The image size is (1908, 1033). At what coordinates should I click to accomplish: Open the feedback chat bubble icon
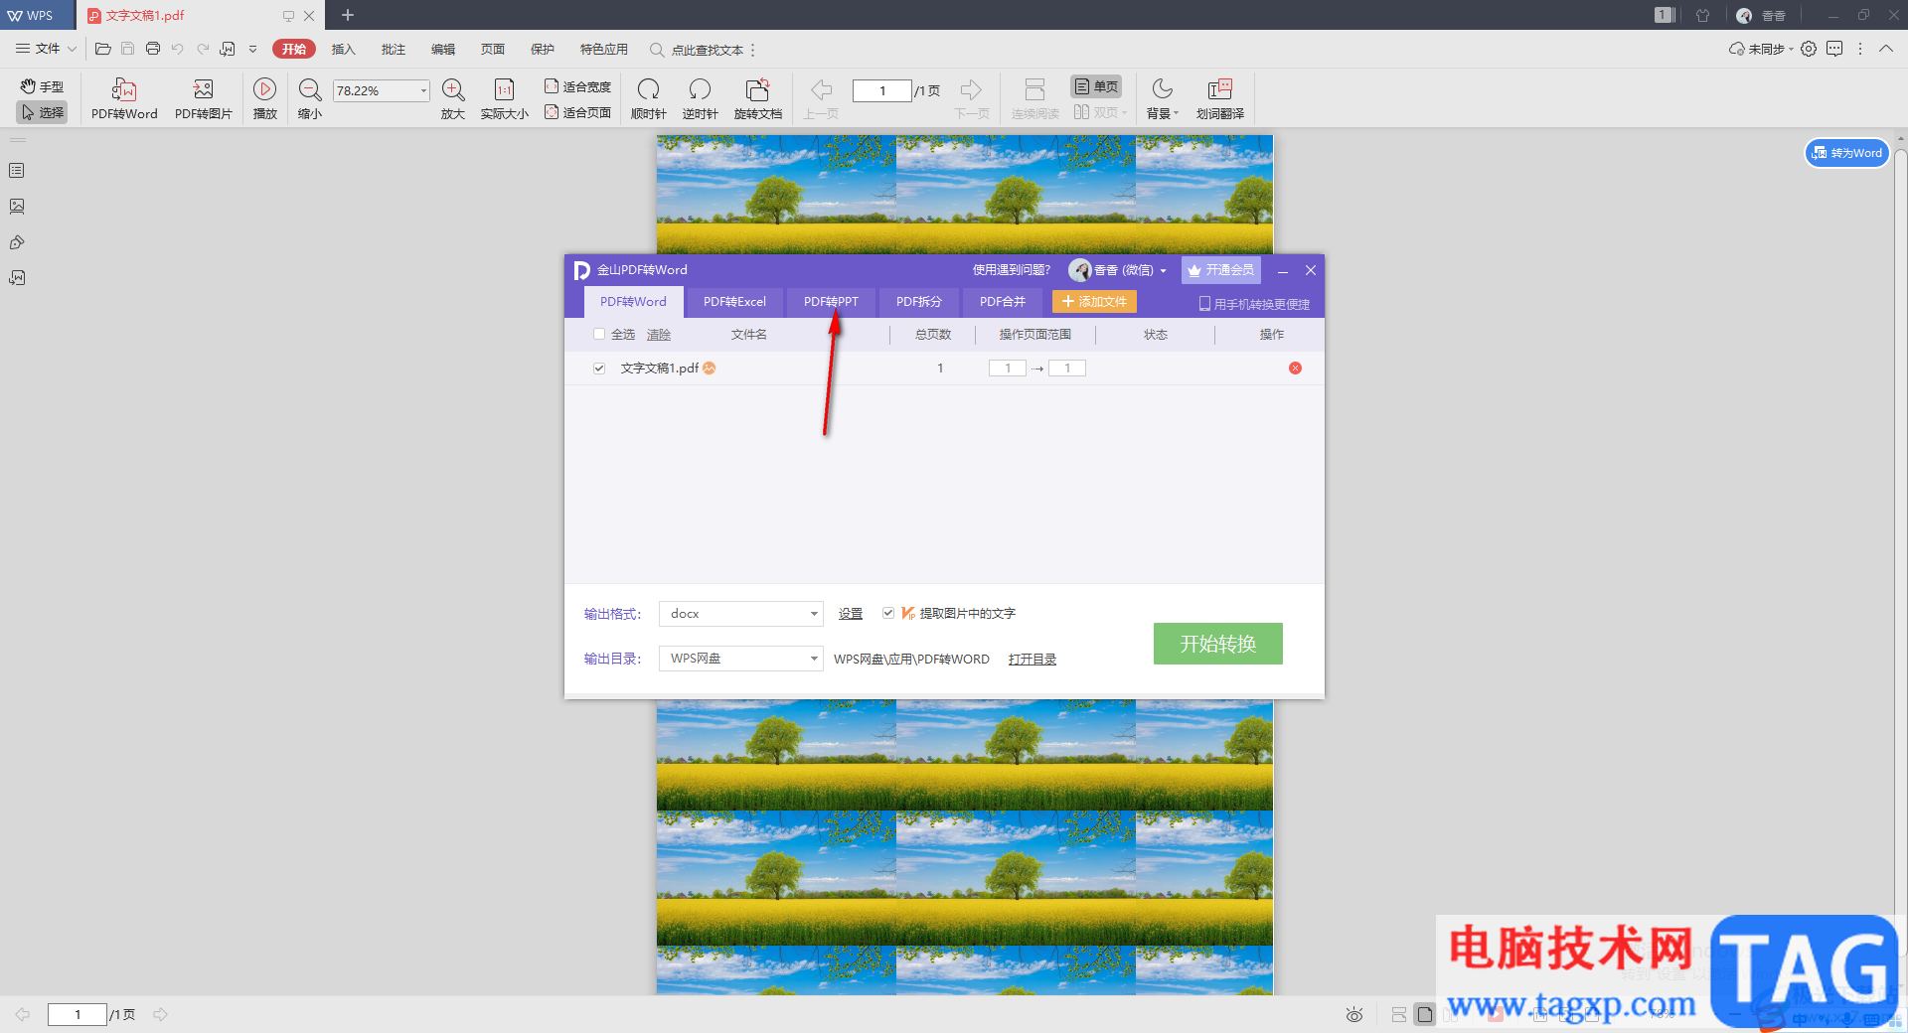click(1834, 49)
